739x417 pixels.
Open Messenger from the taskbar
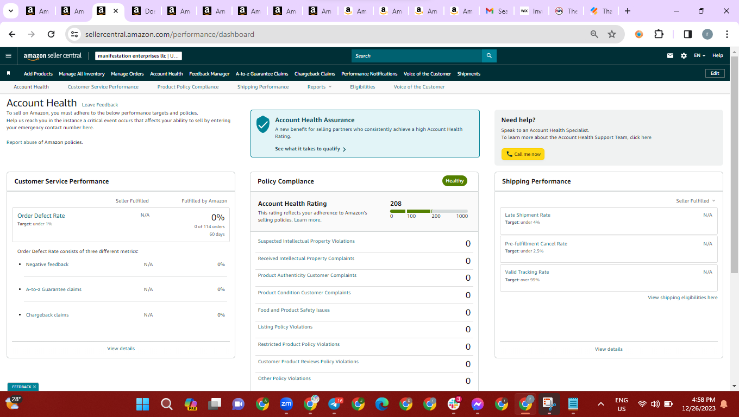478,404
